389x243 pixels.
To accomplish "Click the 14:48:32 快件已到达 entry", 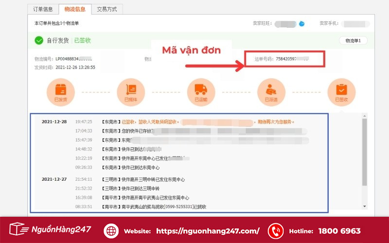I will point(119,149).
